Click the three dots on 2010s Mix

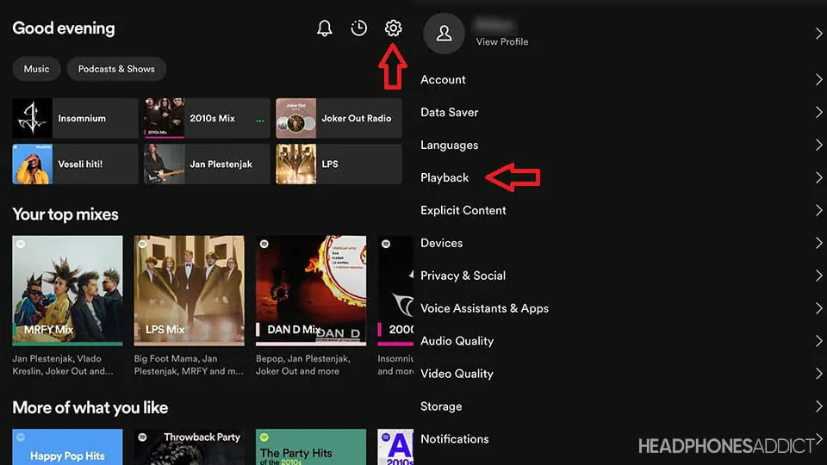pyautogui.click(x=260, y=121)
